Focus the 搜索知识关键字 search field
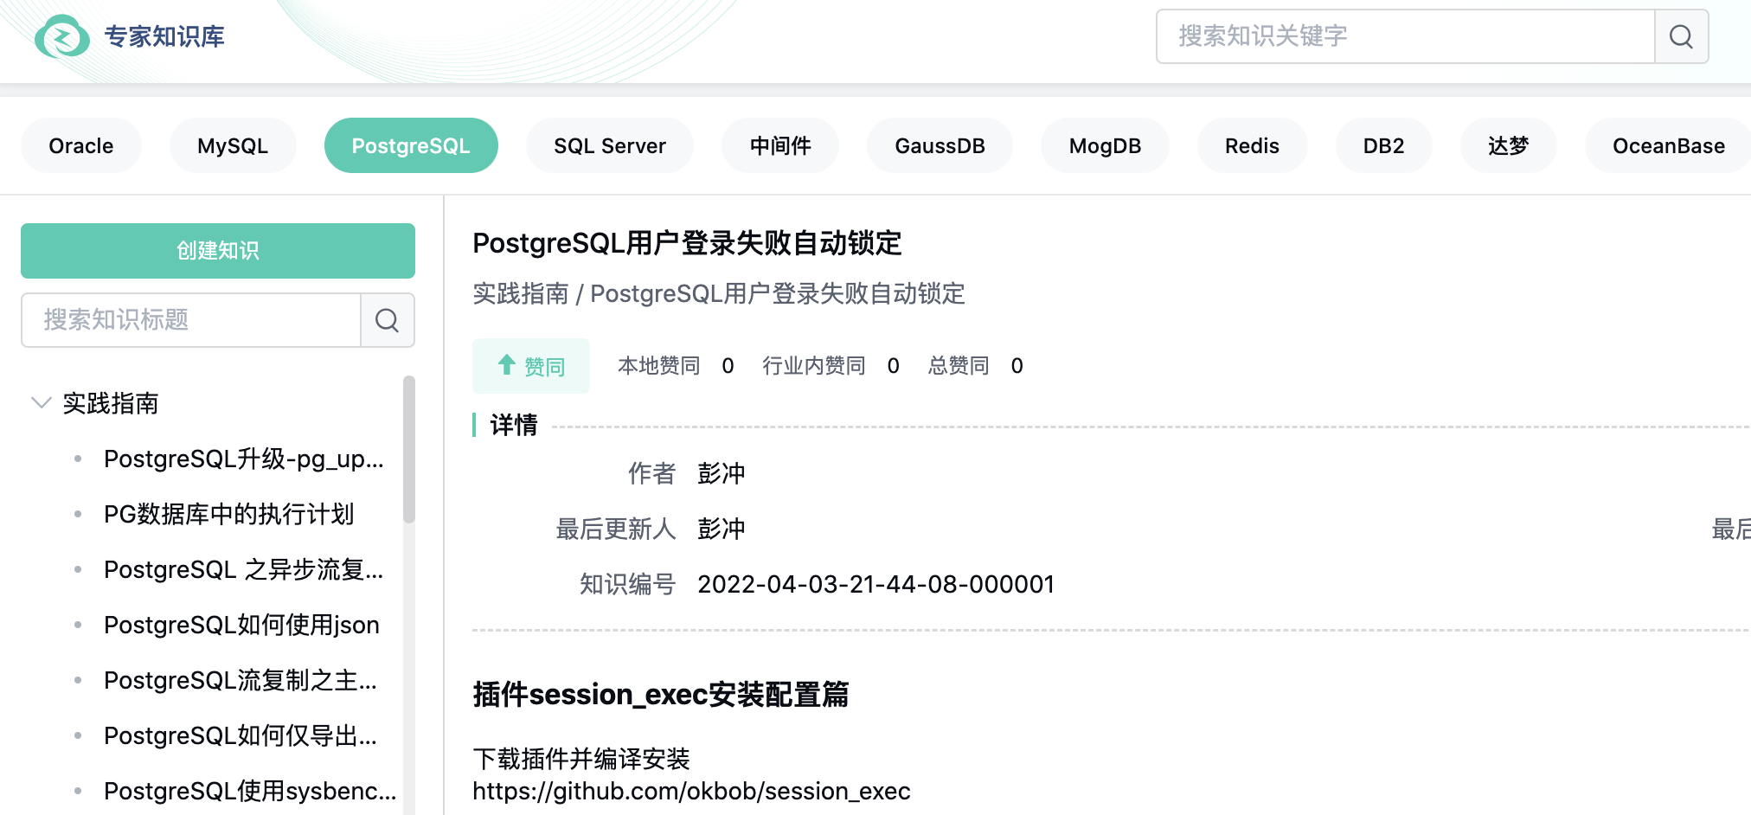This screenshot has width=1751, height=815. coord(1405,36)
